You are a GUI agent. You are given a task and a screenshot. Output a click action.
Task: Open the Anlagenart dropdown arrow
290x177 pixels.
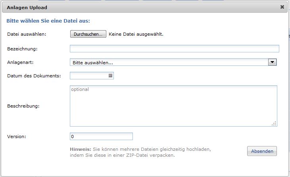[272, 62]
